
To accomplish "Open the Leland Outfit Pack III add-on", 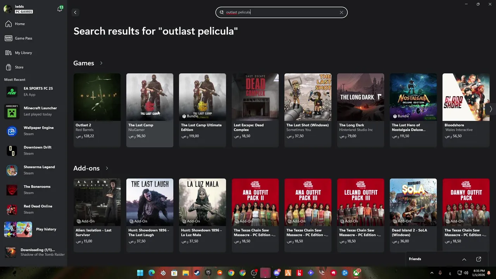I will click(x=360, y=215).
